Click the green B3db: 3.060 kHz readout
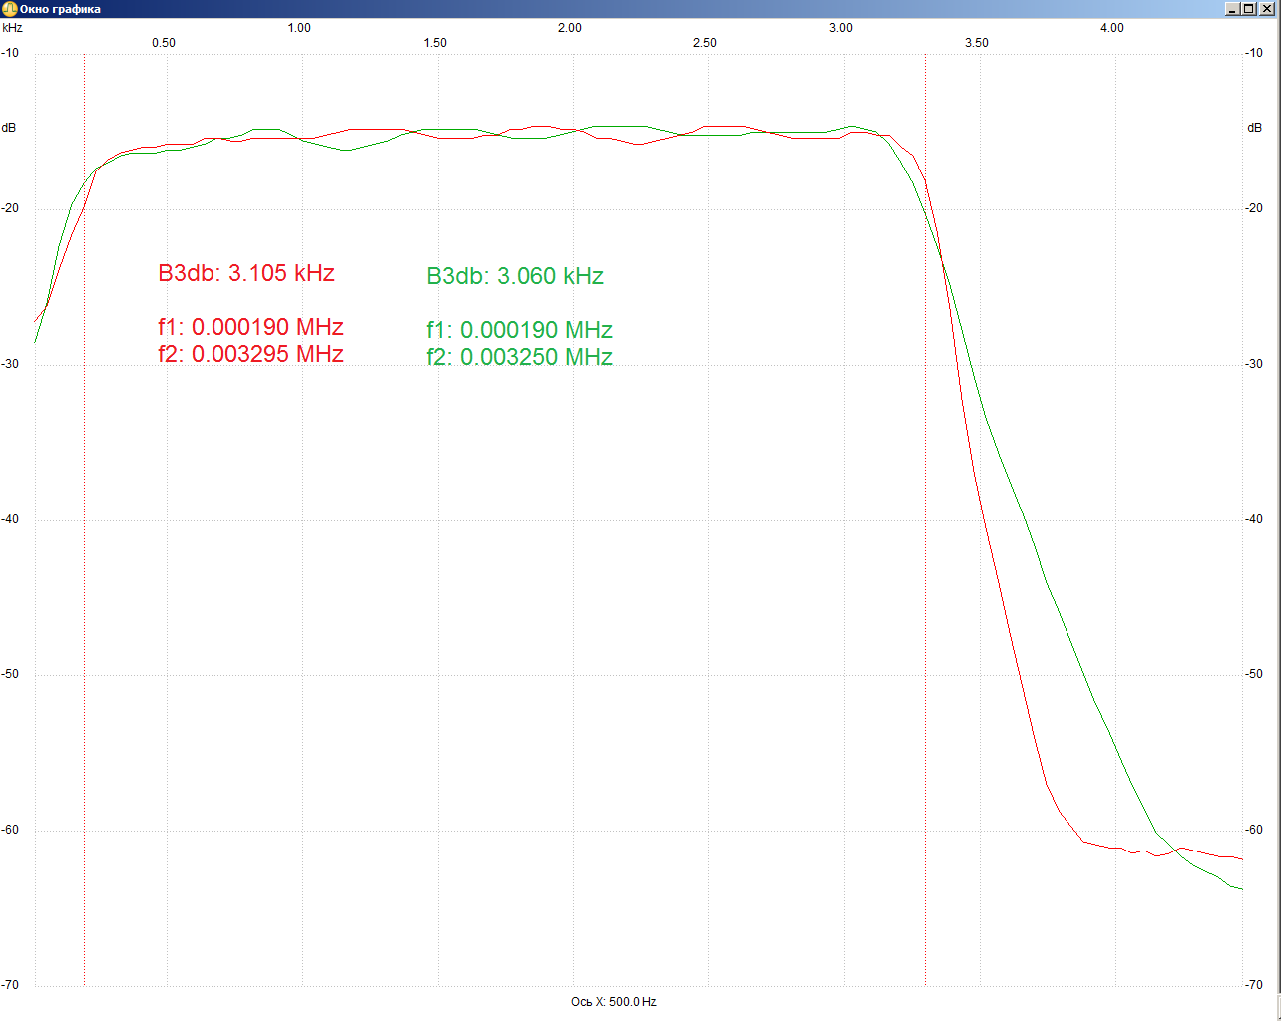1281x1021 pixels. [x=515, y=276]
